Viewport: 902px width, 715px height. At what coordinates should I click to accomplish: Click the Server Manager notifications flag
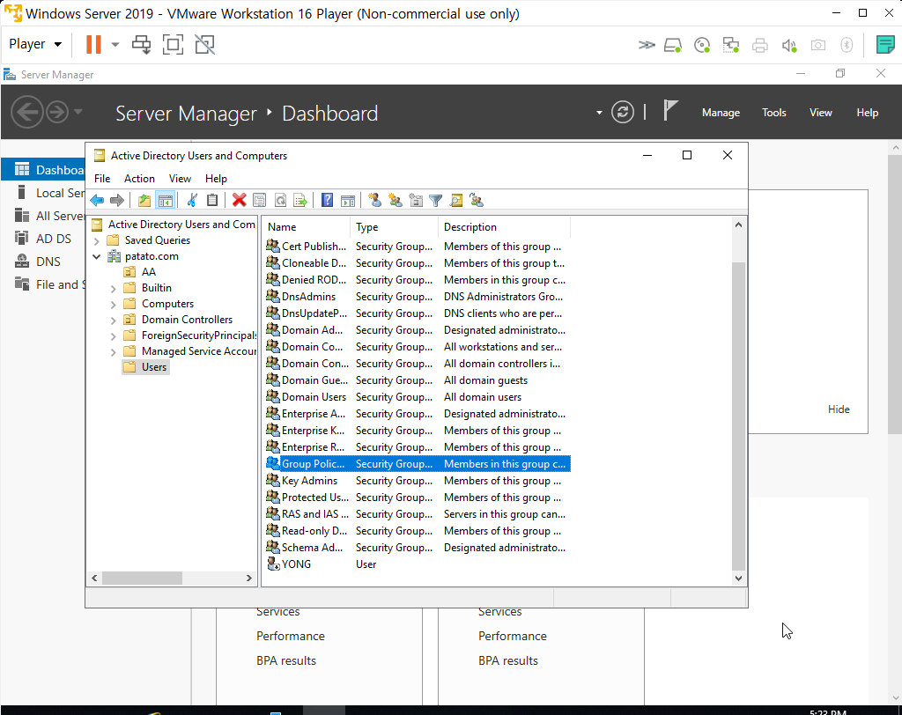pos(670,110)
